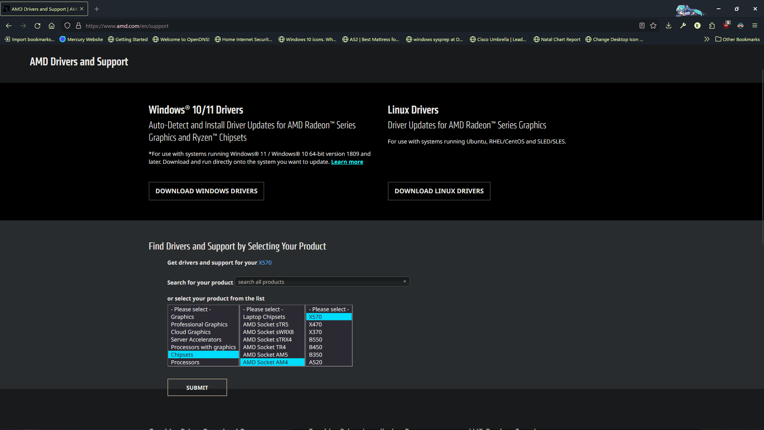Select AMD Socket AM5 option
This screenshot has height=430, width=764.
272,355
